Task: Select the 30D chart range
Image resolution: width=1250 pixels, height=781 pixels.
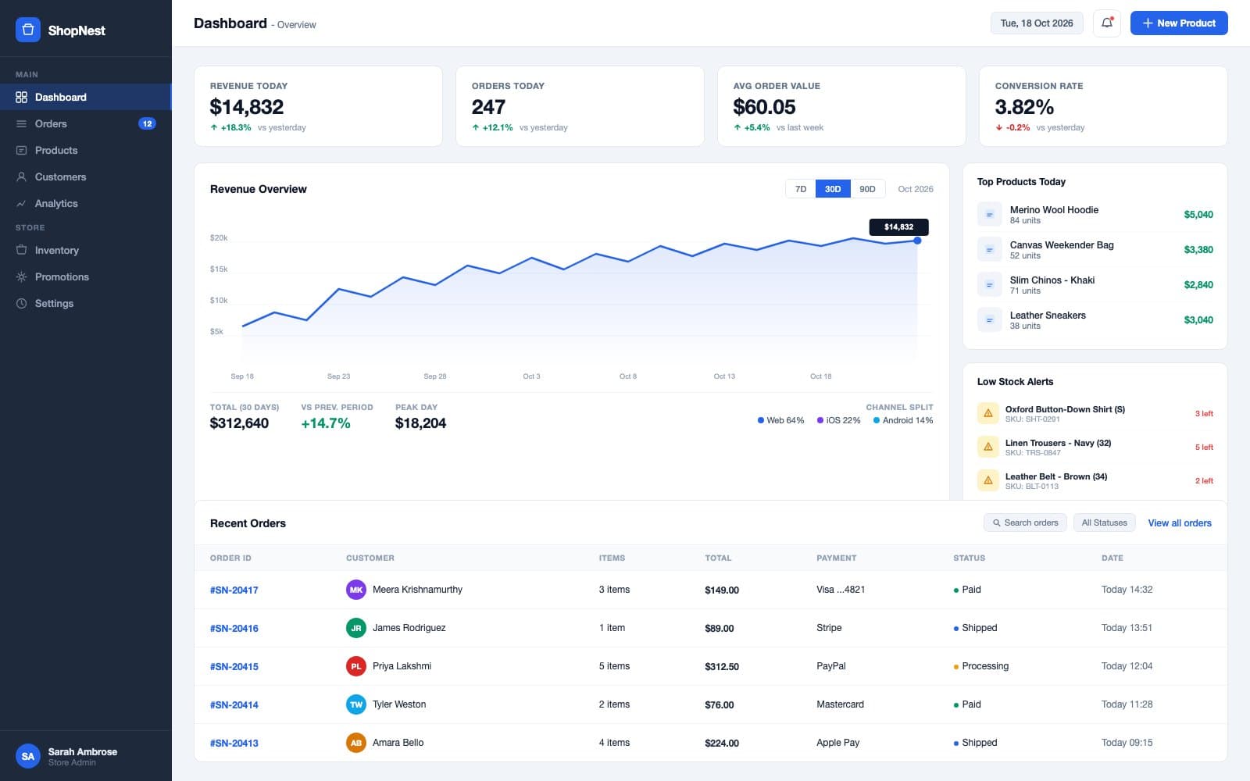Action: tap(833, 189)
